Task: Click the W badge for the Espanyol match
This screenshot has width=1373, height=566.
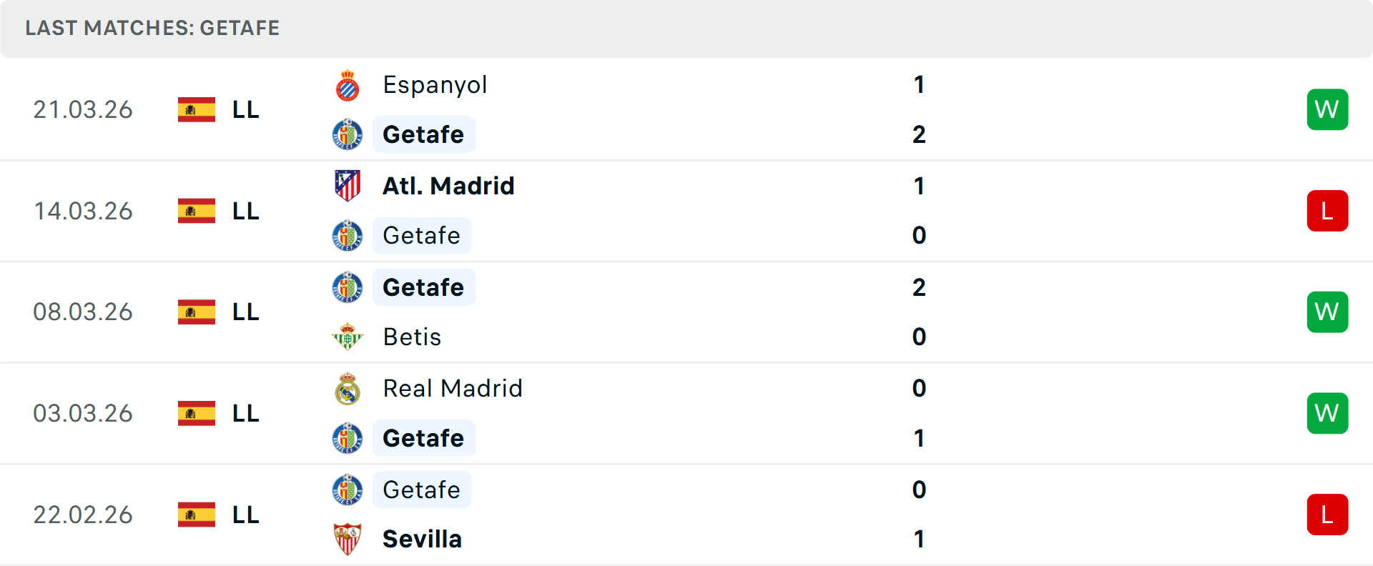Action: (1327, 109)
